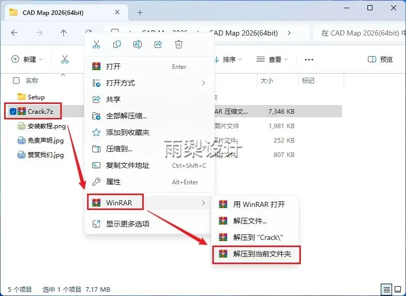Select 解压文件... in WinRAR submenu
This screenshot has width=406, height=296.
[256, 221]
